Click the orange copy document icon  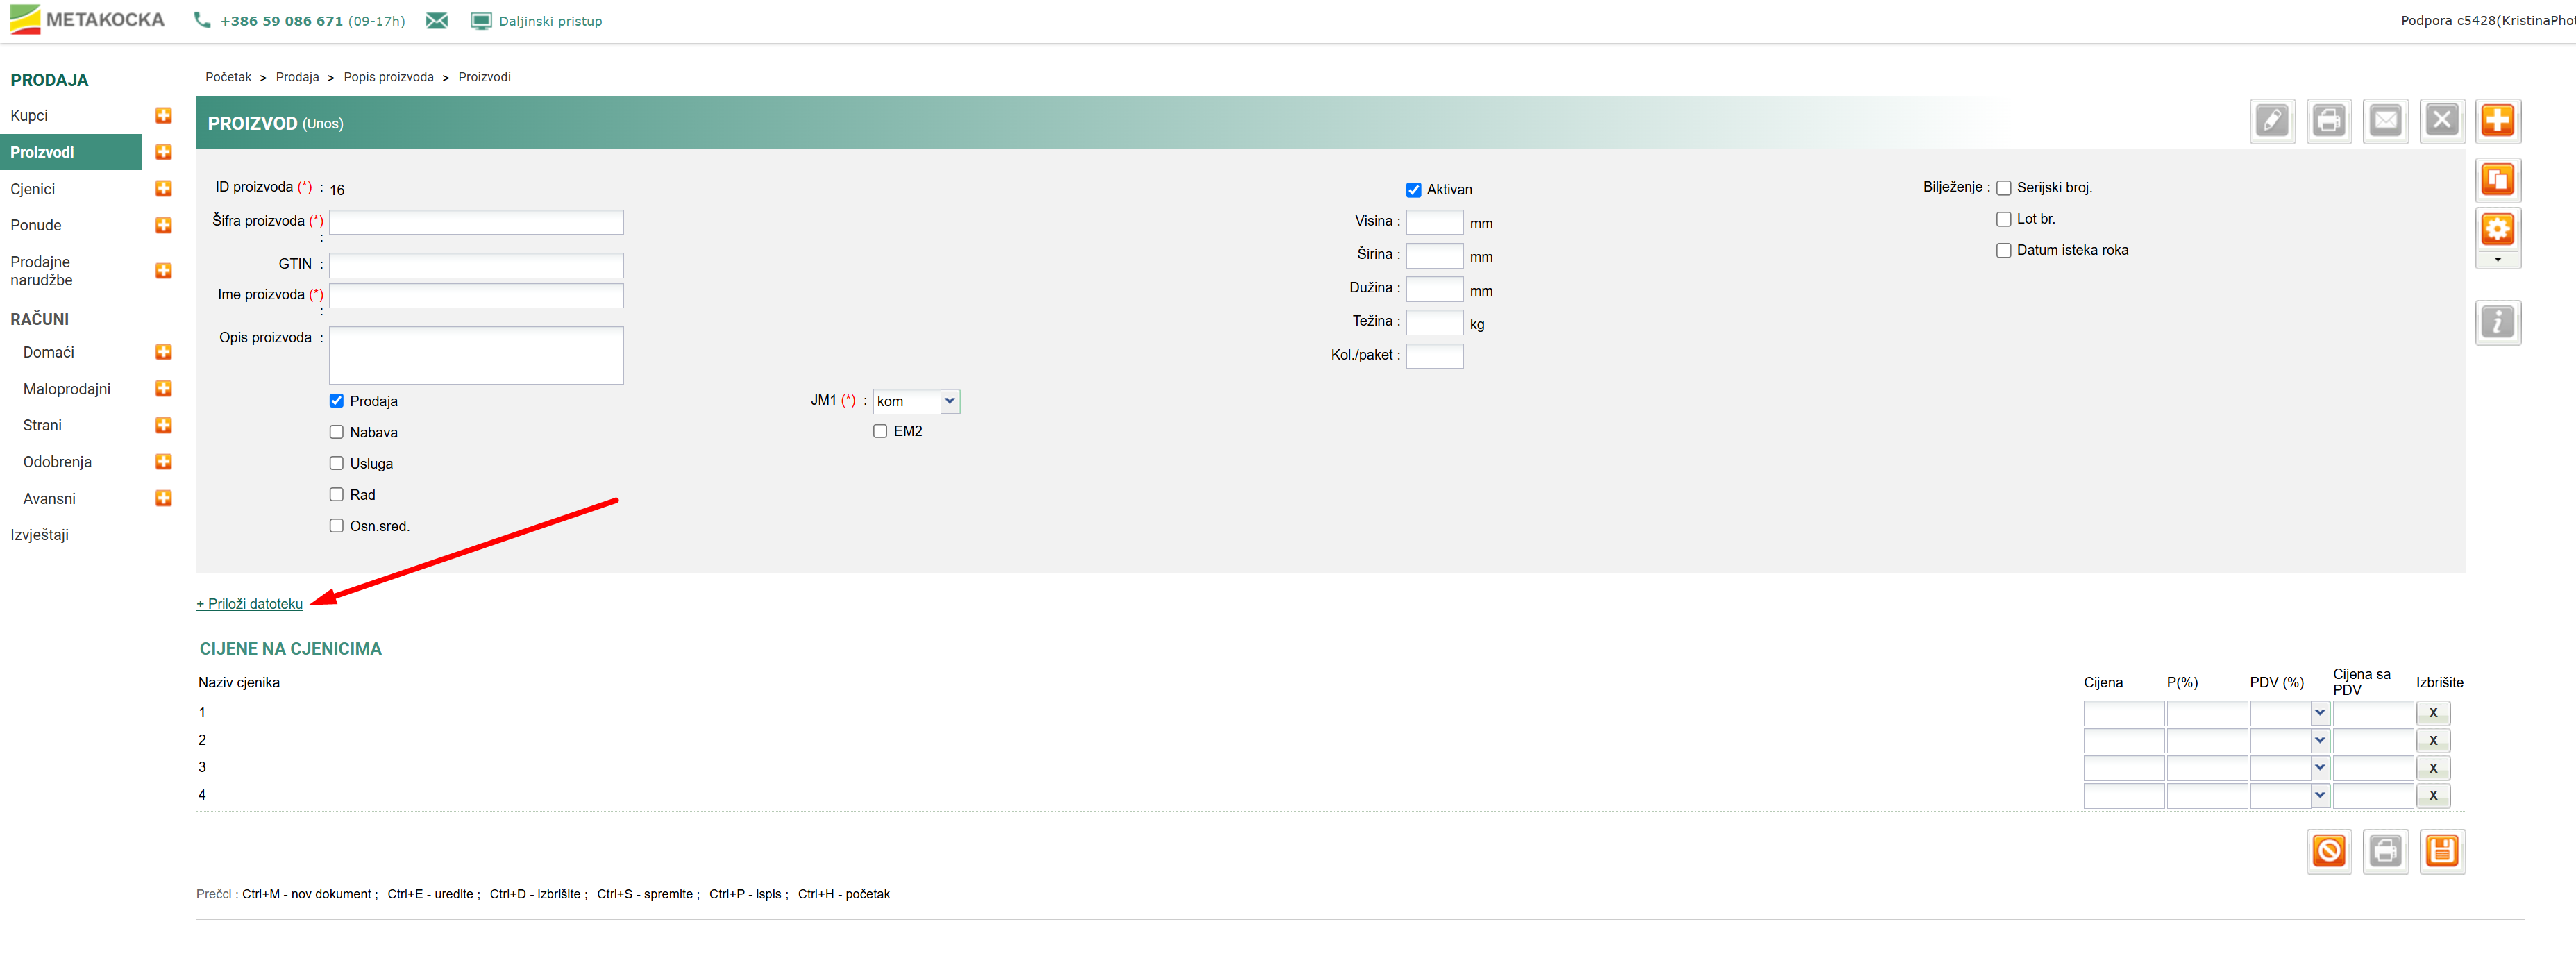(2497, 180)
